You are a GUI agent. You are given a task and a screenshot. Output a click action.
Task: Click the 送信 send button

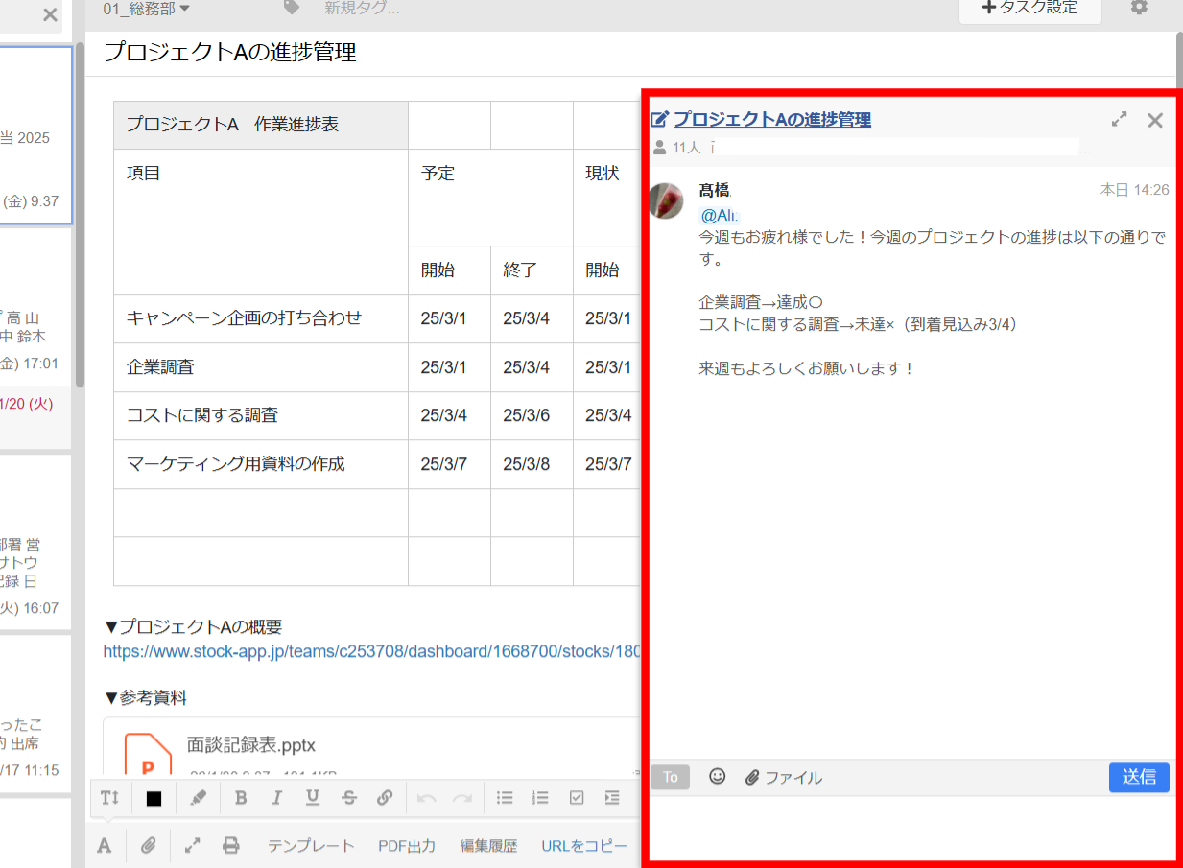click(1139, 777)
